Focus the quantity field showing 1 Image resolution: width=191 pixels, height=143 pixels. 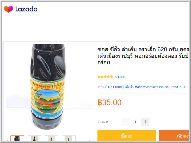click(x=135, y=122)
